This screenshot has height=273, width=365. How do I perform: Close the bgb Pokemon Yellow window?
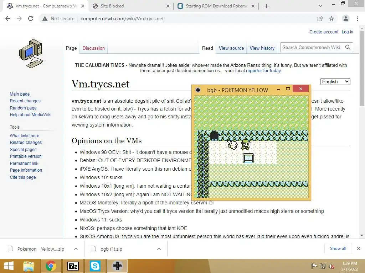point(301,89)
